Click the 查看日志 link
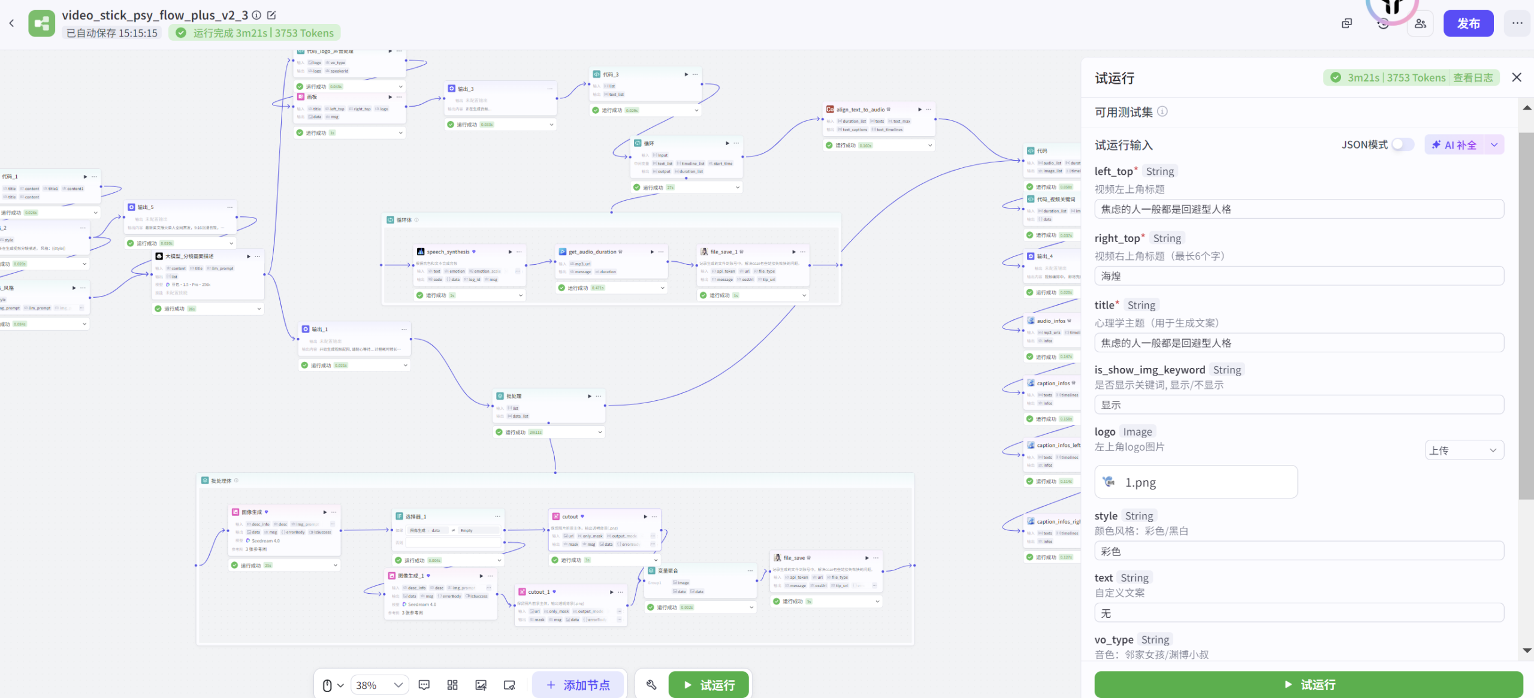This screenshot has height=698, width=1534. pos(1473,77)
